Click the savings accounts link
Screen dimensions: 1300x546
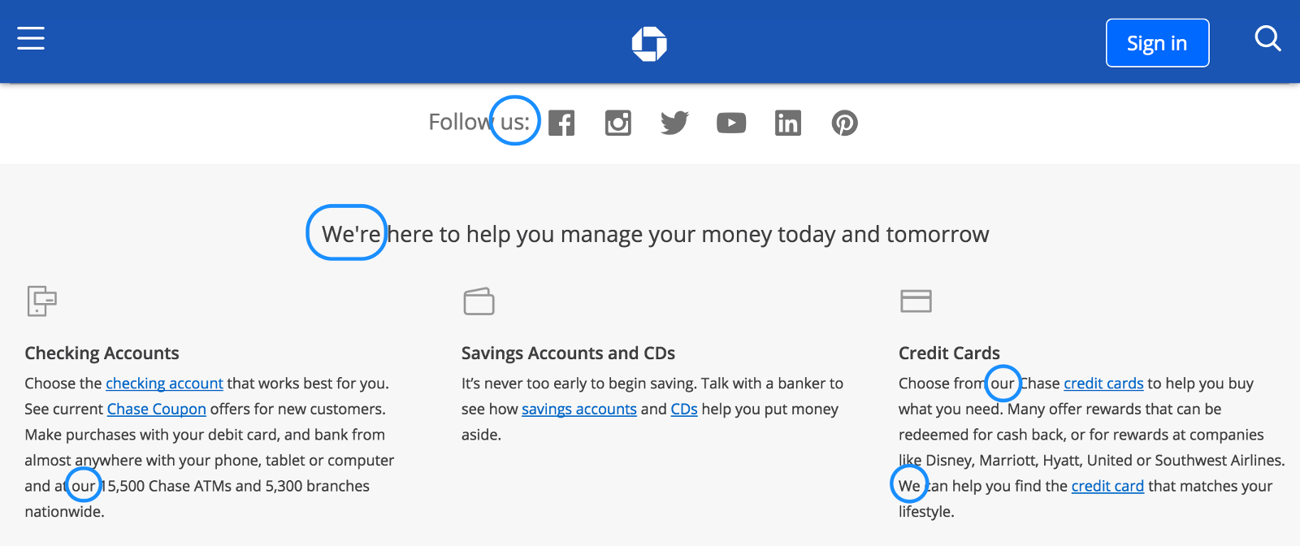coord(579,409)
